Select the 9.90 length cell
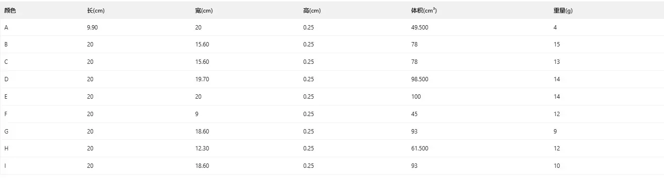The image size is (664, 178). (92, 28)
